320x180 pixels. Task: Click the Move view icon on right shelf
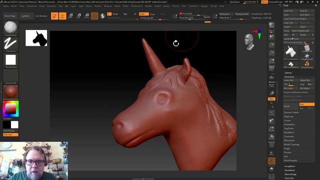(x=271, y=121)
